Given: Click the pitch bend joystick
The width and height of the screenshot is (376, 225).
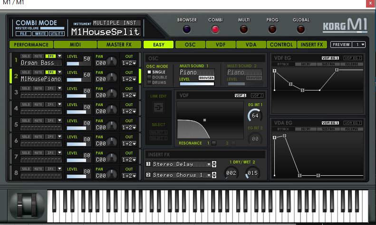Looking at the screenshot, I should (x=27, y=206).
